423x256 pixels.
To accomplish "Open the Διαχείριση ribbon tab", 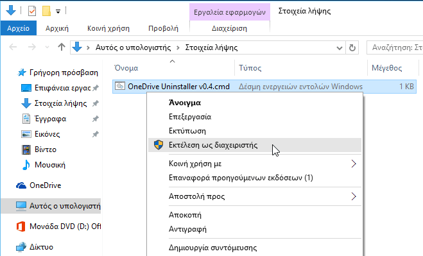I will point(229,28).
